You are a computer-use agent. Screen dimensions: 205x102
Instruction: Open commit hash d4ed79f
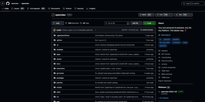[x=124, y=30]
